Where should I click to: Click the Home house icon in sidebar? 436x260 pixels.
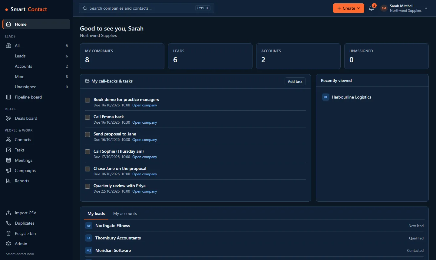point(8,24)
